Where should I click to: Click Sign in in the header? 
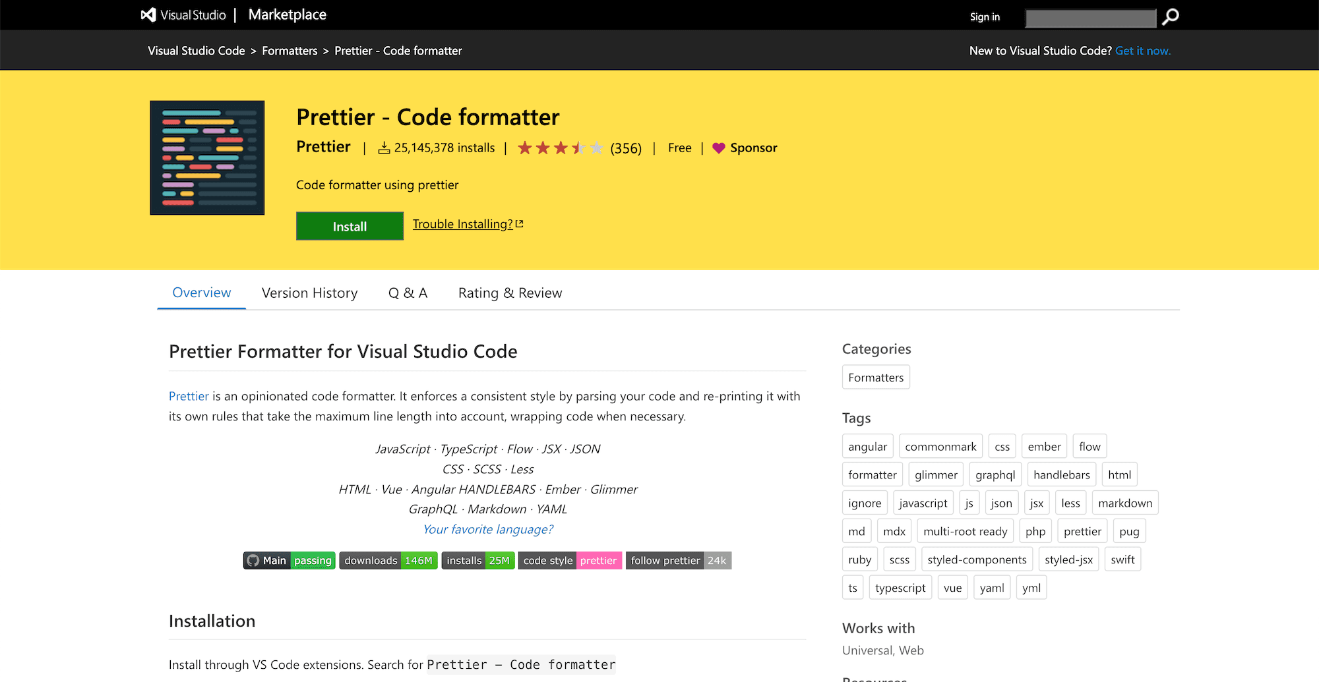[x=985, y=16]
